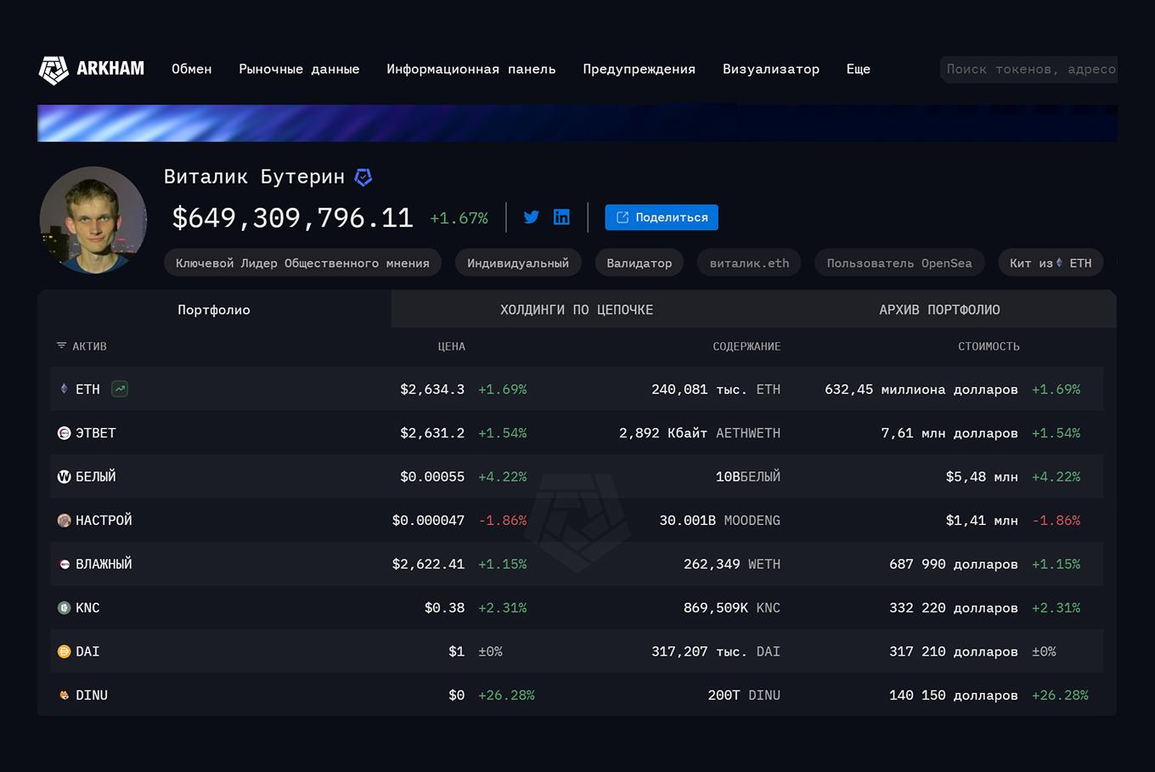The height and width of the screenshot is (772, 1155).
Task: Open the Обмен menu item
Action: coord(192,69)
